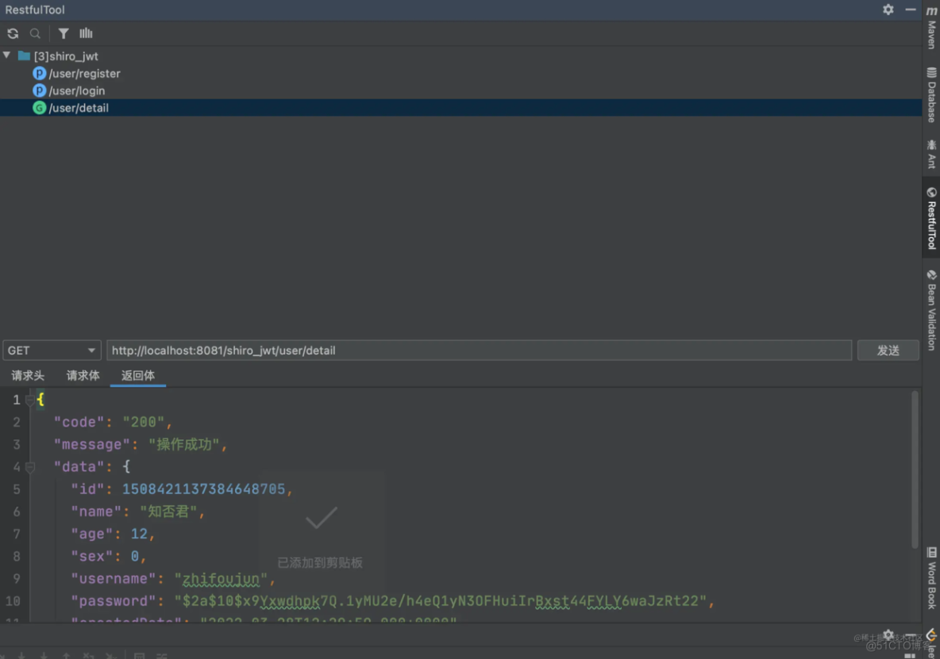Switch to the 请求体 tab
Image resolution: width=940 pixels, height=659 pixels.
(83, 376)
